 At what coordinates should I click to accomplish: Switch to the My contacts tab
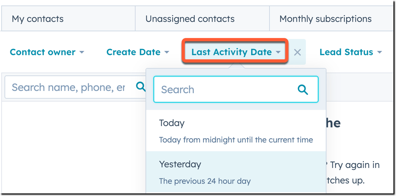pos(38,19)
